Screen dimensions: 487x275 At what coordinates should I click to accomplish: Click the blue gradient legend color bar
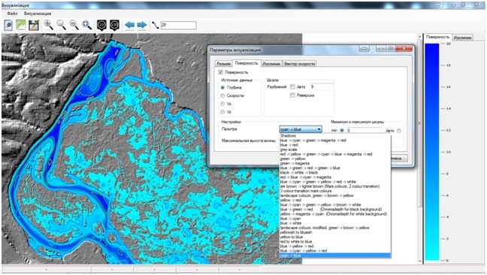coord(431,152)
